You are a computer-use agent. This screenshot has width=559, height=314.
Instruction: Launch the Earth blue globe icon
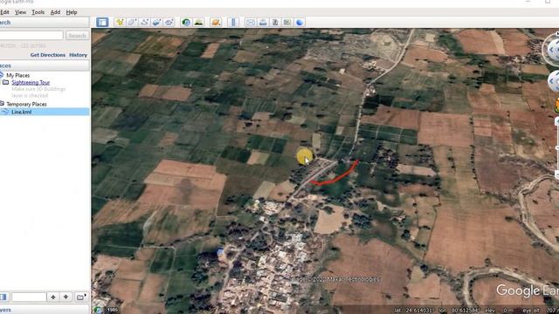[300, 23]
